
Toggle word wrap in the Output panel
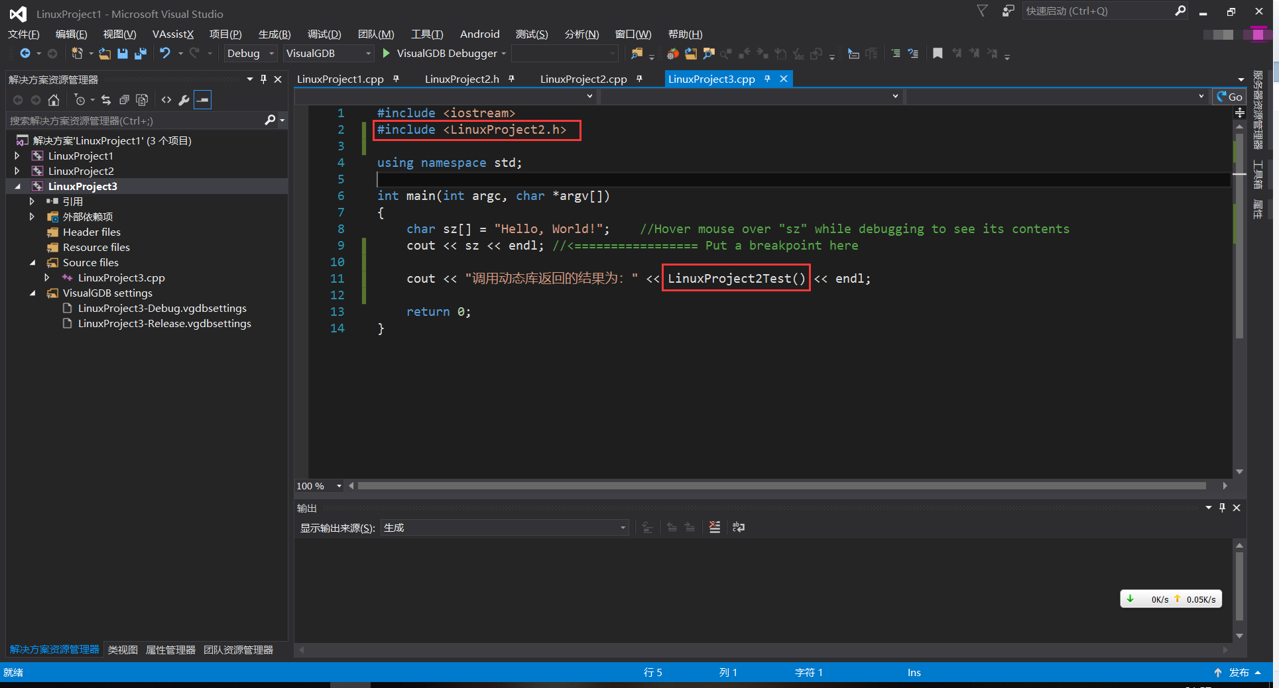click(x=739, y=527)
